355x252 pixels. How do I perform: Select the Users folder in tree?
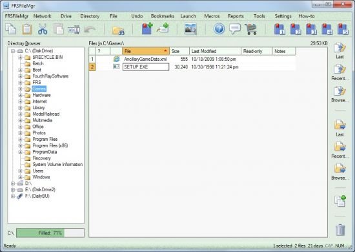pyautogui.click(x=38, y=171)
